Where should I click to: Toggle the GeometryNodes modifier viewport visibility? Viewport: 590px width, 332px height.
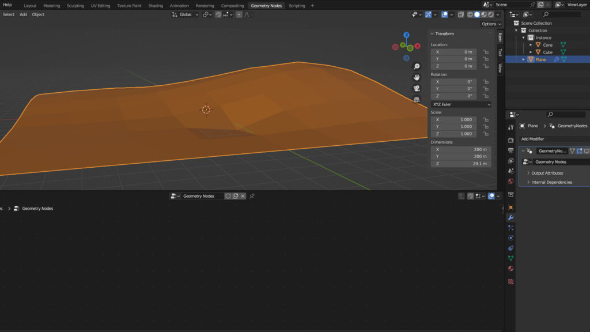point(579,150)
